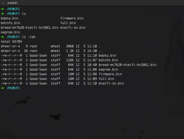Select the /HiWiFi tab title
The width and height of the screenshot is (184, 139).
(12, 3)
